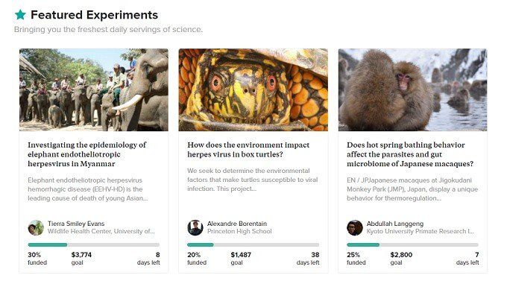Open elephant endotheliotropic herpesvirus in Myanmar title
Viewport: 507px width, 284px height.
[x=87, y=154]
